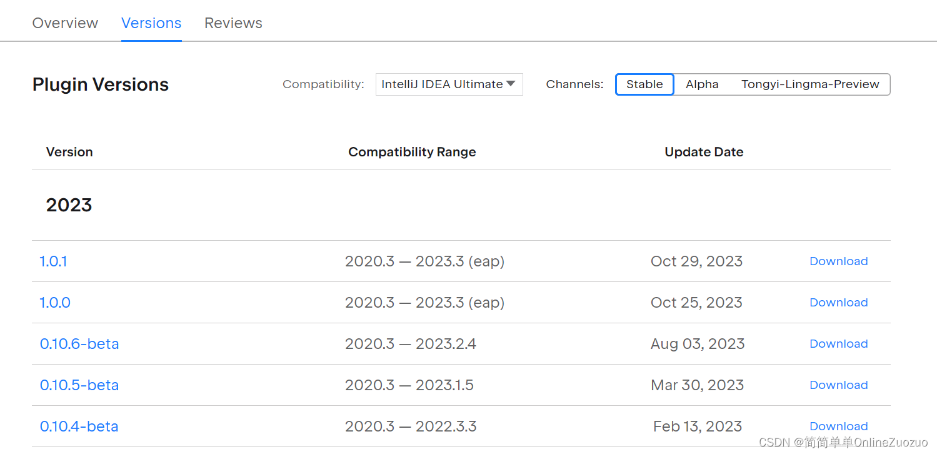Click the 2020.3 — 2023.1.5 range
The image size is (937, 454).
coord(409,385)
